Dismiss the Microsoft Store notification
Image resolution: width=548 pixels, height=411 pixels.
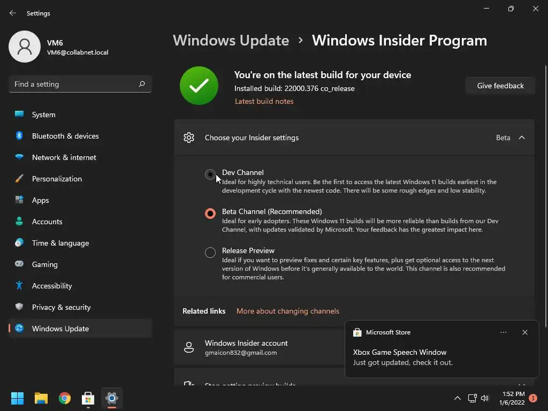tap(525, 332)
